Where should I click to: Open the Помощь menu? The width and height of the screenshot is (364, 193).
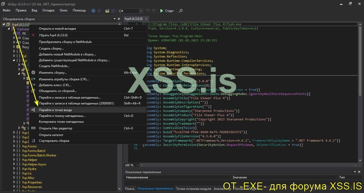point(79,11)
